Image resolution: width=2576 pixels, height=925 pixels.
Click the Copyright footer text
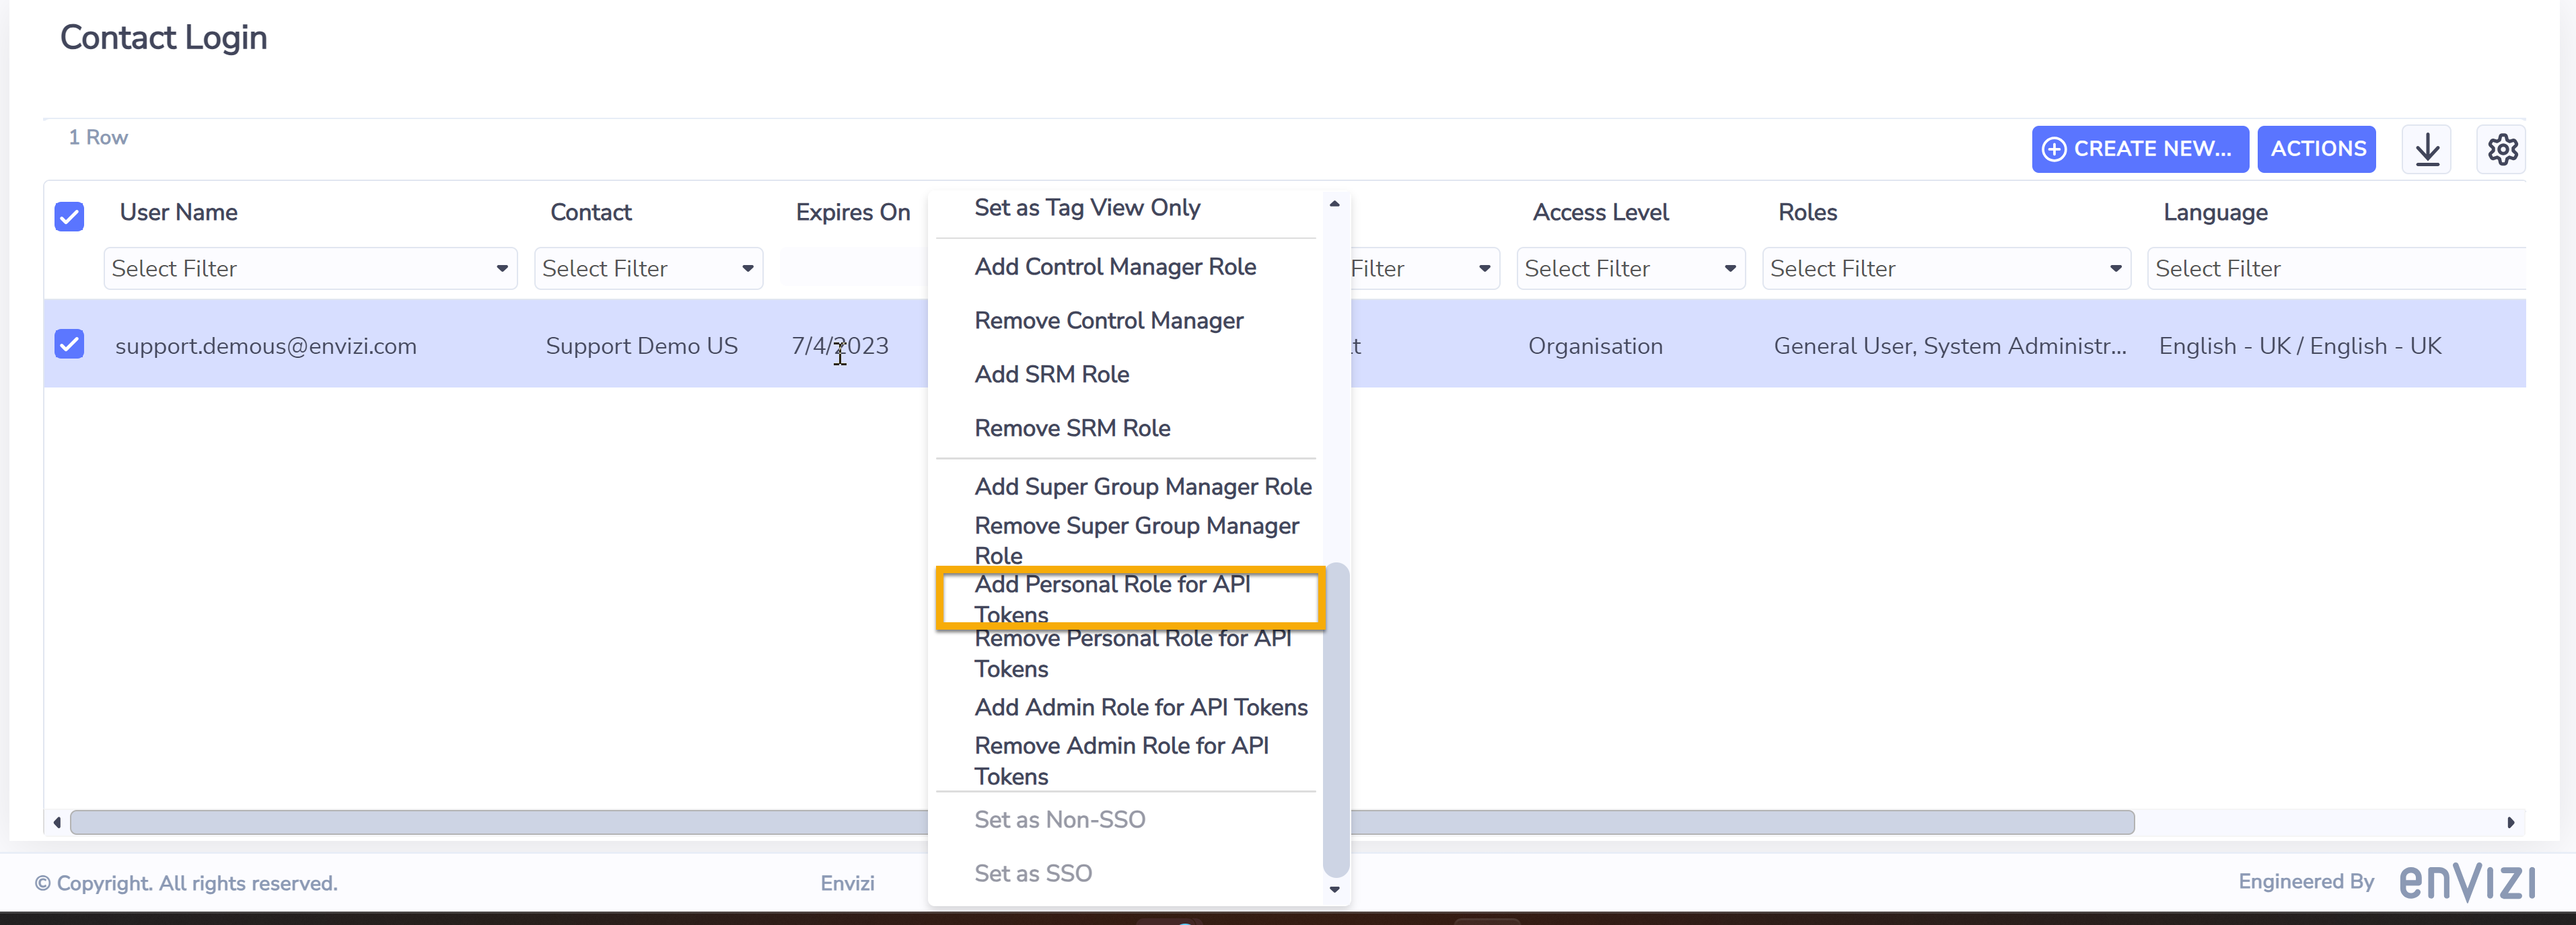point(186,883)
